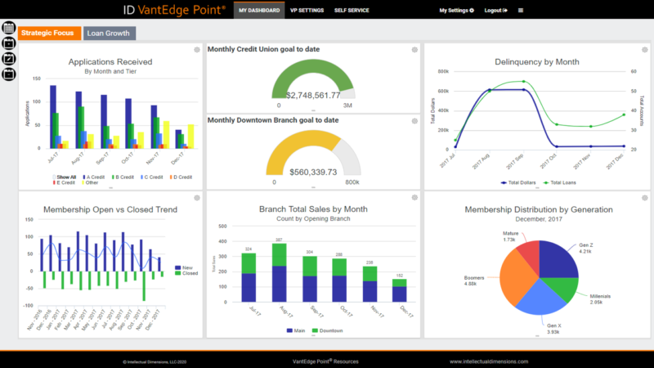Image resolution: width=654 pixels, height=368 pixels.
Task: Click the remove-dashboard calendar minus icon
Action: coord(9,74)
